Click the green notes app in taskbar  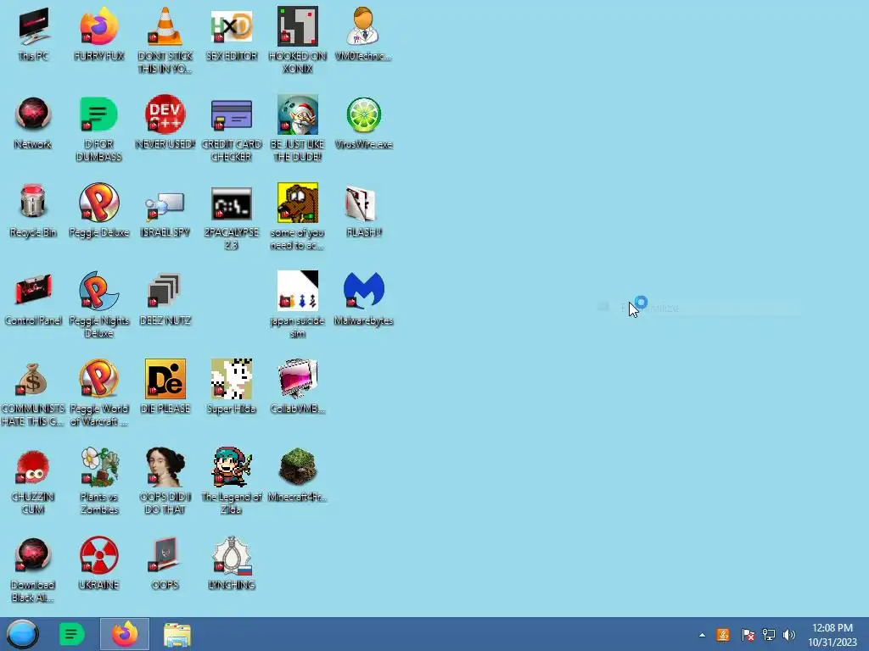(x=71, y=634)
